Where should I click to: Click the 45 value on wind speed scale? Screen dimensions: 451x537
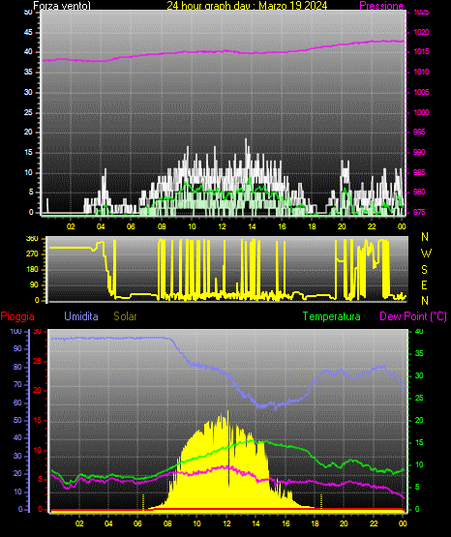tap(28, 33)
